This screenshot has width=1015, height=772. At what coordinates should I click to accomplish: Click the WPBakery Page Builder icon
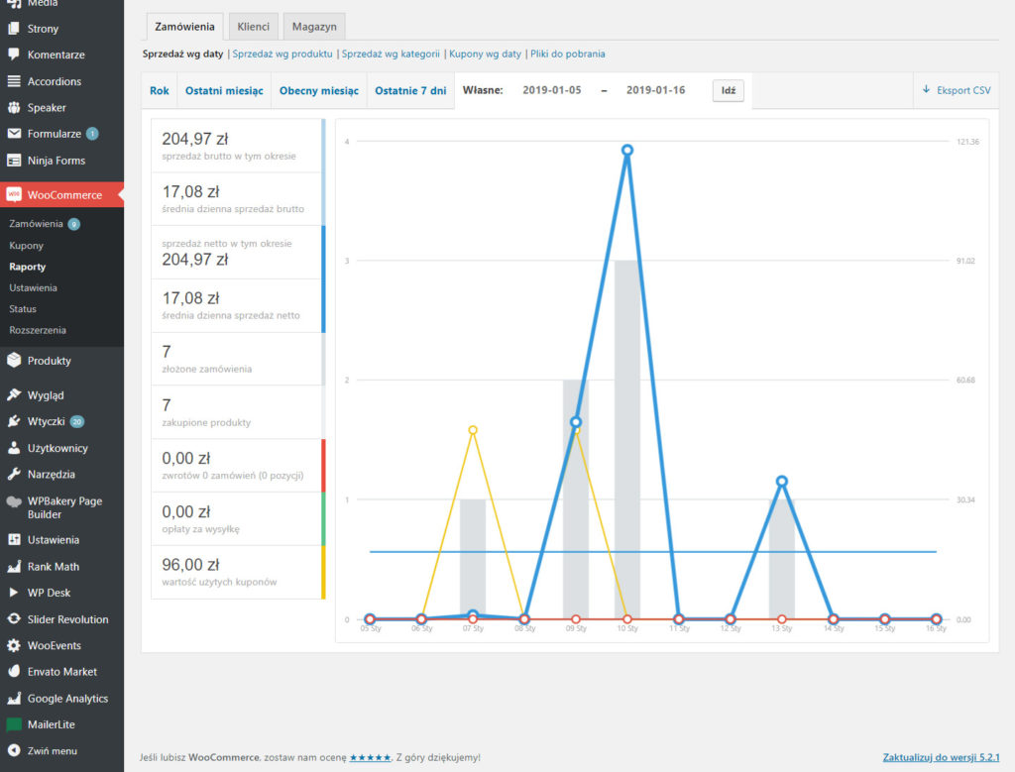point(14,501)
